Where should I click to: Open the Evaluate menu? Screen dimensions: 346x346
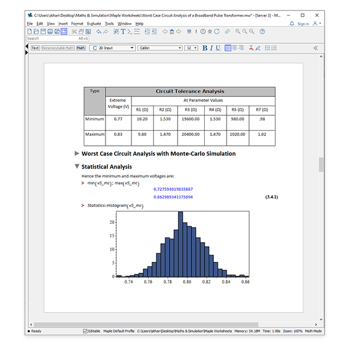93,24
